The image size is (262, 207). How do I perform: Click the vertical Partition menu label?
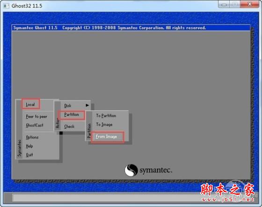(89, 131)
